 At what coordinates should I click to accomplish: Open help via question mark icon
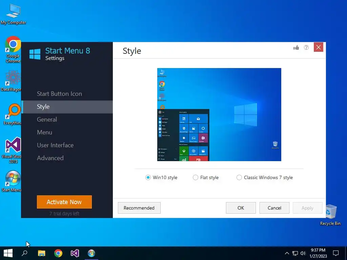(x=306, y=47)
